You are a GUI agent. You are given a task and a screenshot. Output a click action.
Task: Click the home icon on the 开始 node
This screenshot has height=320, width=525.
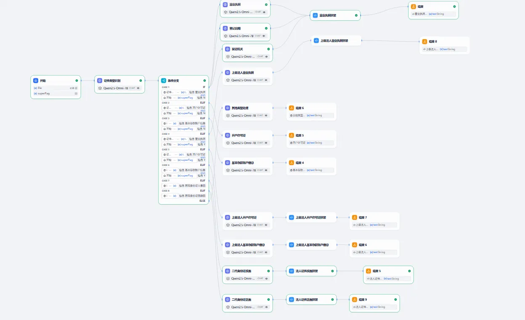[x=36, y=80]
